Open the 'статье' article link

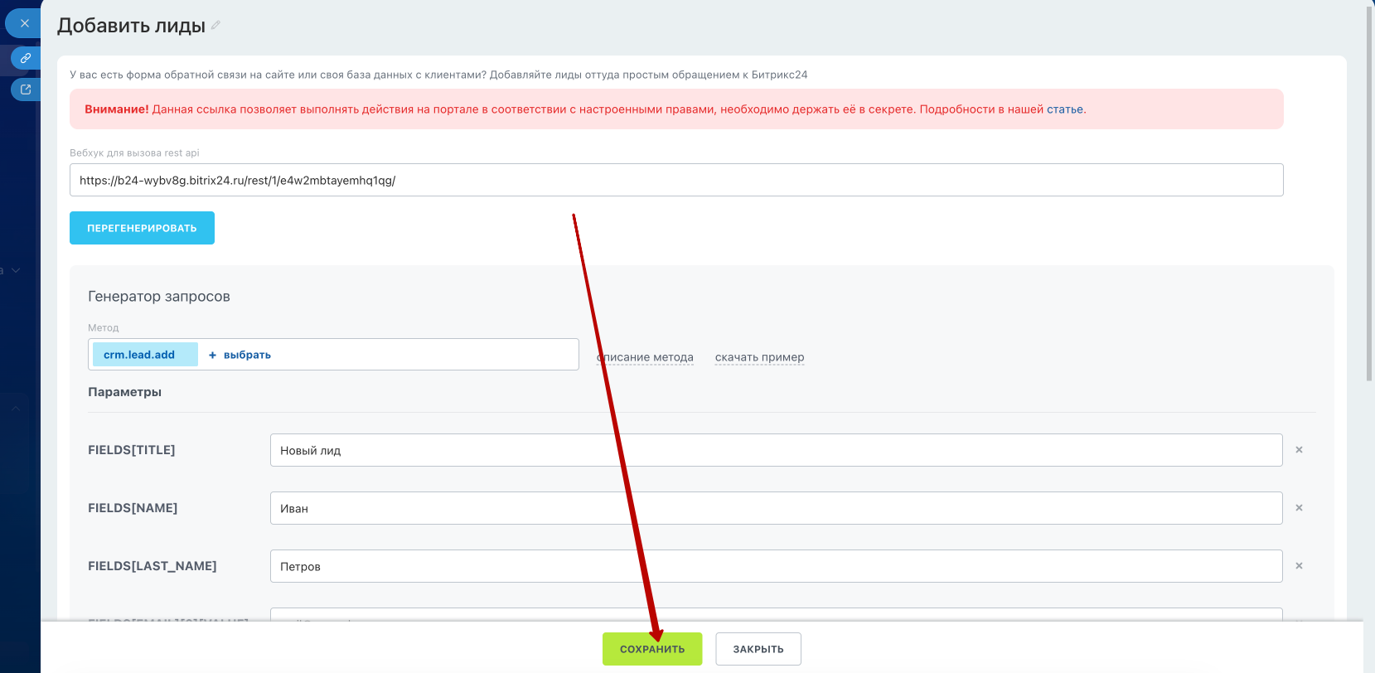pos(1064,109)
